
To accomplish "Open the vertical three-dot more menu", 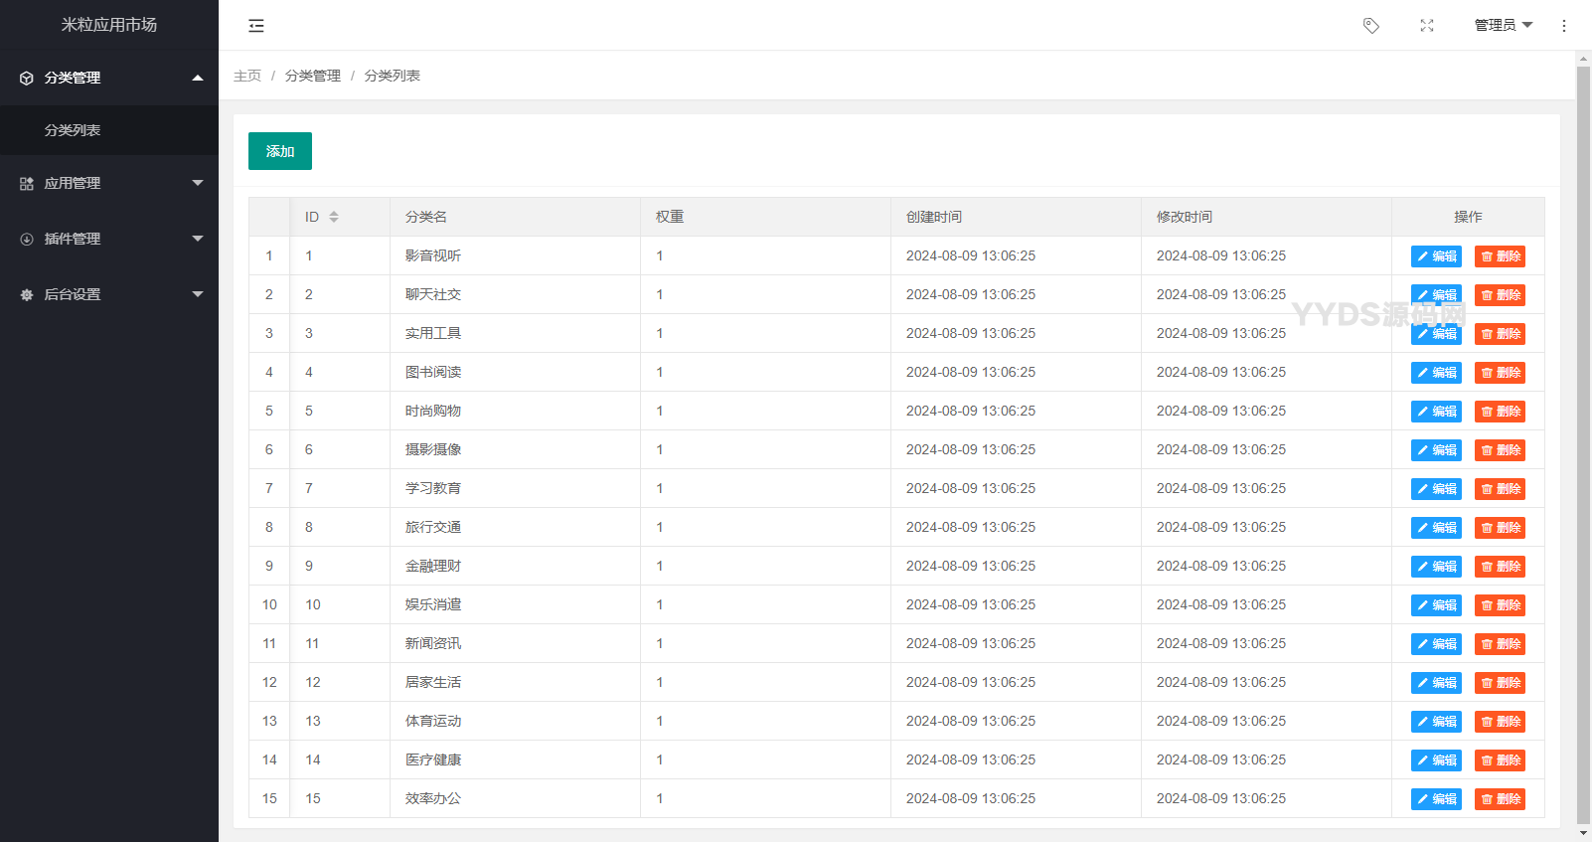I will coord(1563,26).
